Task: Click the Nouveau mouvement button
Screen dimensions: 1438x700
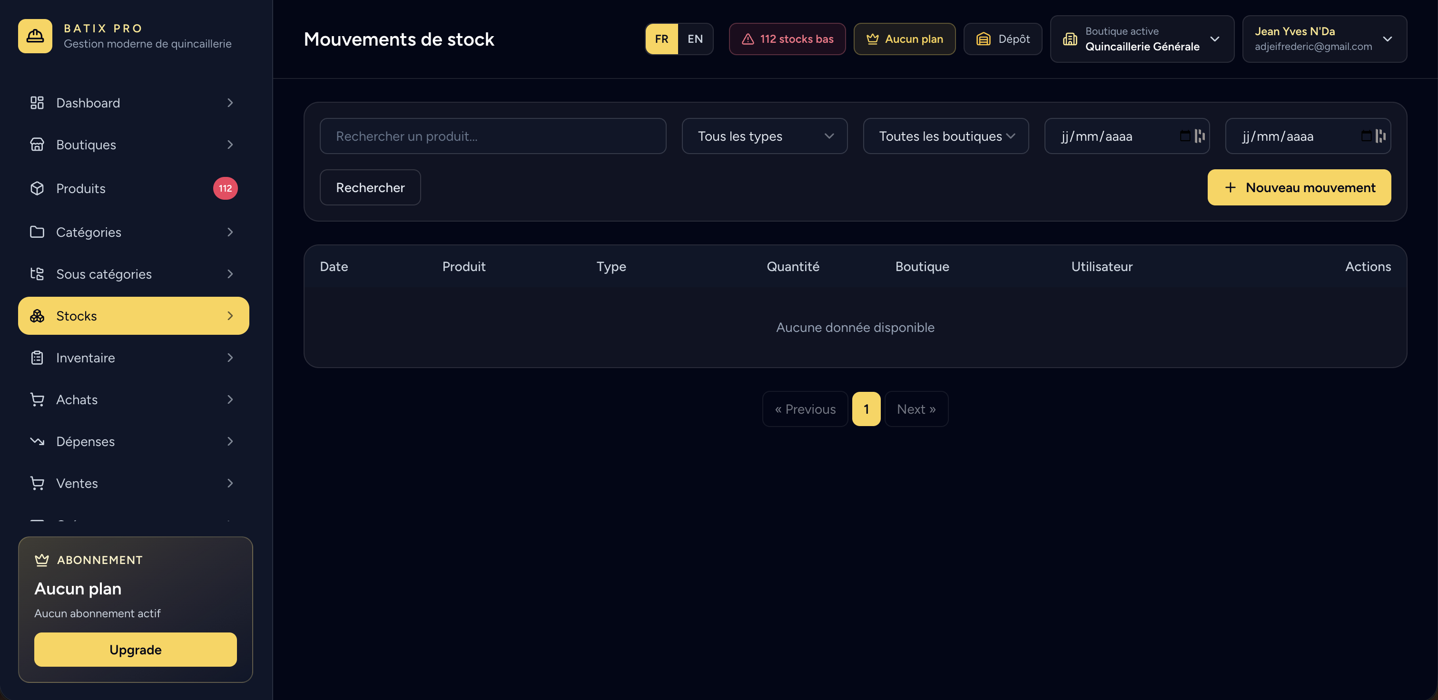Action: (1299, 187)
